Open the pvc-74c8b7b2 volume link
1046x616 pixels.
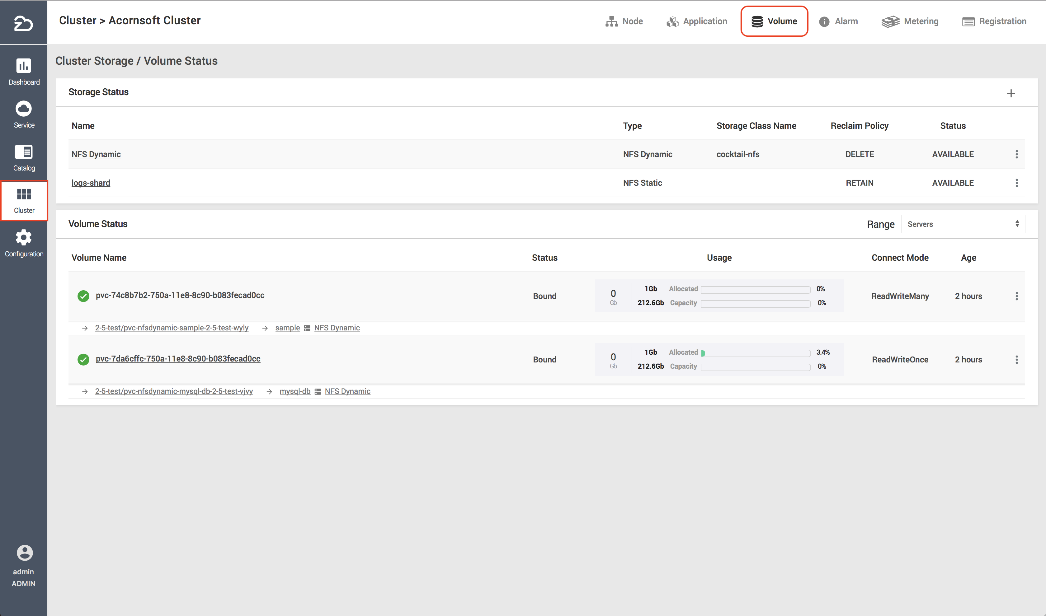coord(180,295)
